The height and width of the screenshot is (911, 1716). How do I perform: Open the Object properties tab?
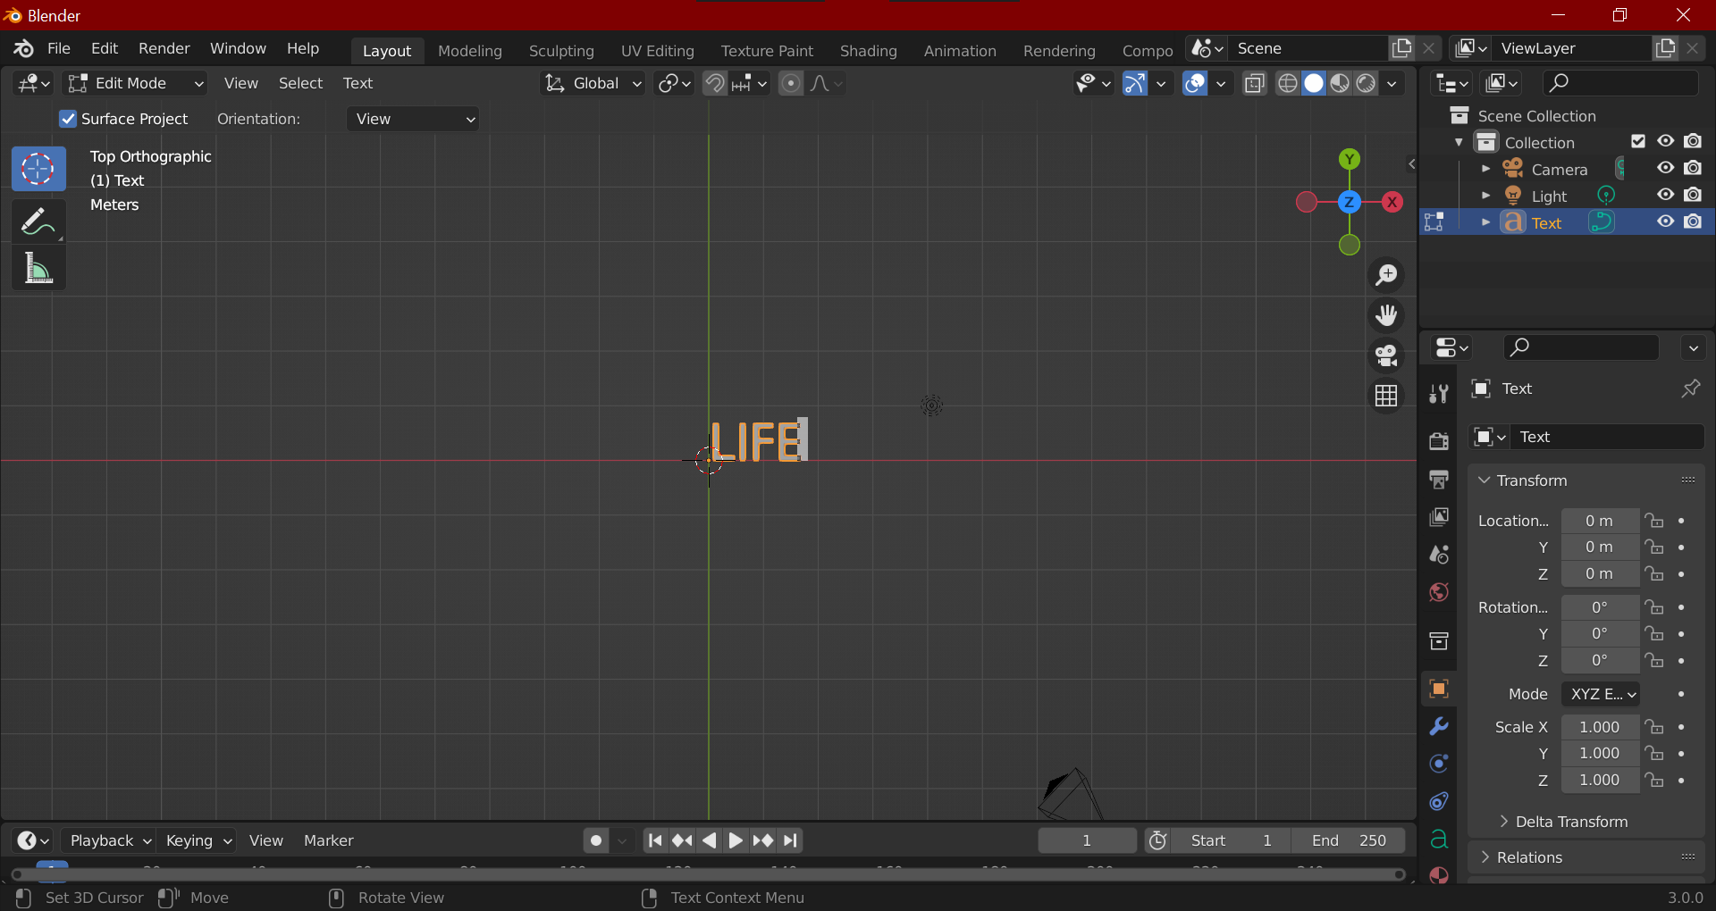click(x=1438, y=689)
